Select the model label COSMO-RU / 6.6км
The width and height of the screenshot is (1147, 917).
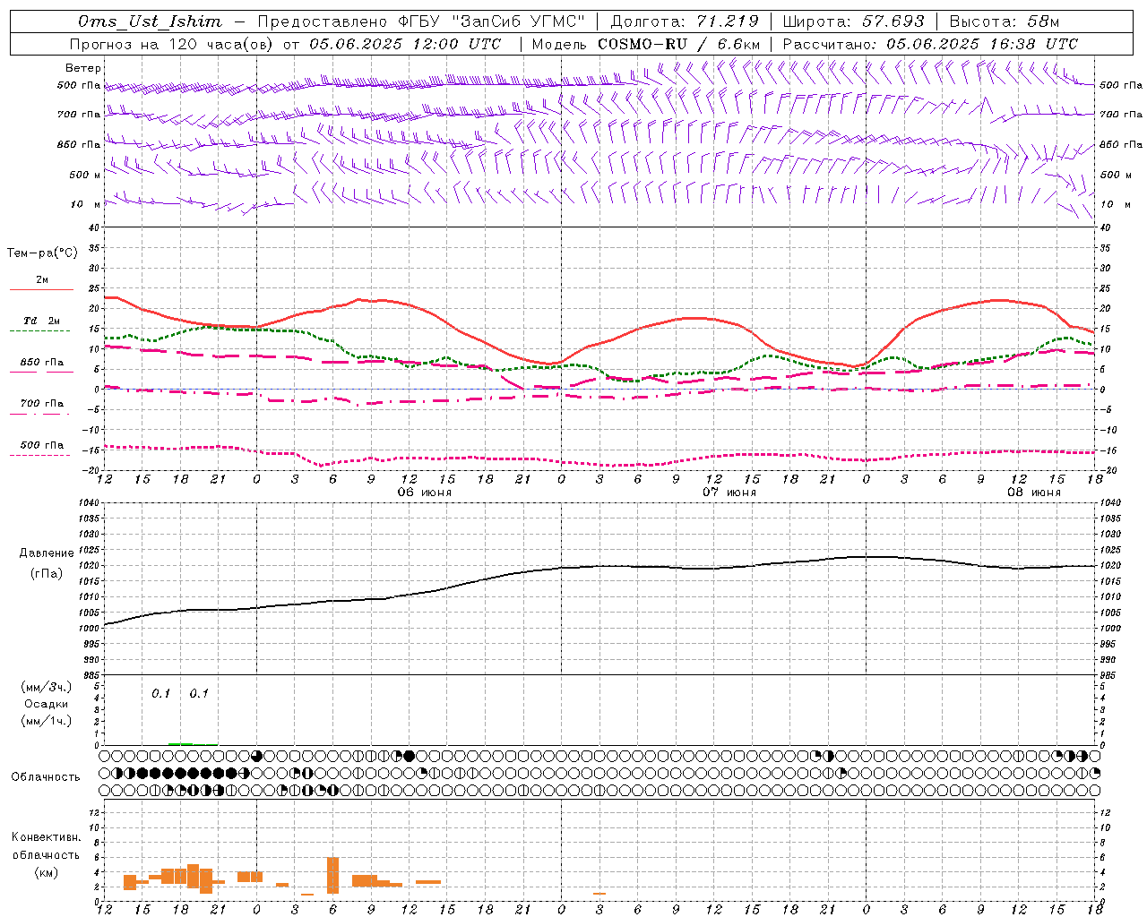click(679, 44)
